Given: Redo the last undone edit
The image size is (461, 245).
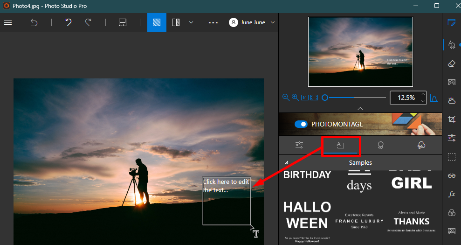Looking at the screenshot, I should click(88, 22).
